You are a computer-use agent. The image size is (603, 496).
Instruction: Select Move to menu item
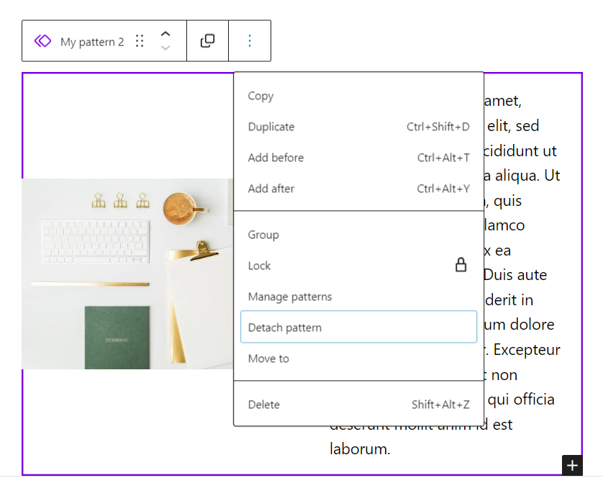(x=358, y=359)
